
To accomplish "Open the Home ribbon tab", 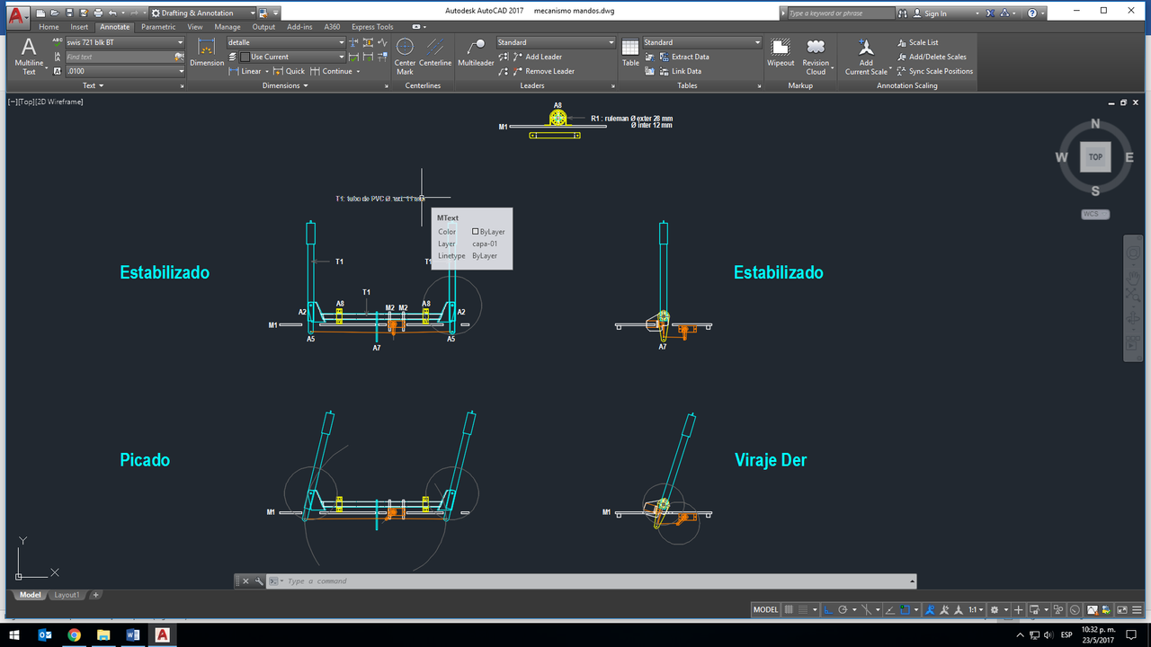I will click(49, 27).
